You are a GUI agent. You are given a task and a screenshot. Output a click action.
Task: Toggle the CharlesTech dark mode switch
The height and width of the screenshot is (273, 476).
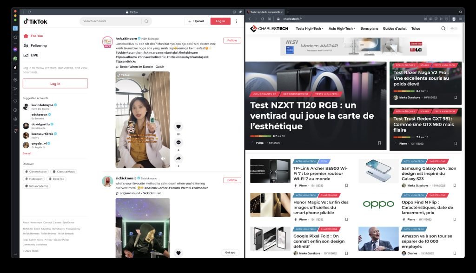tap(454, 28)
